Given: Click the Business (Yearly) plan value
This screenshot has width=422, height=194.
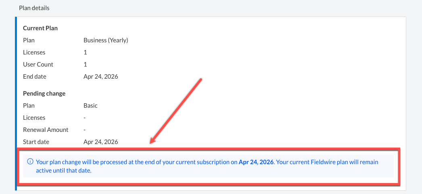Looking at the screenshot, I should [106, 40].
